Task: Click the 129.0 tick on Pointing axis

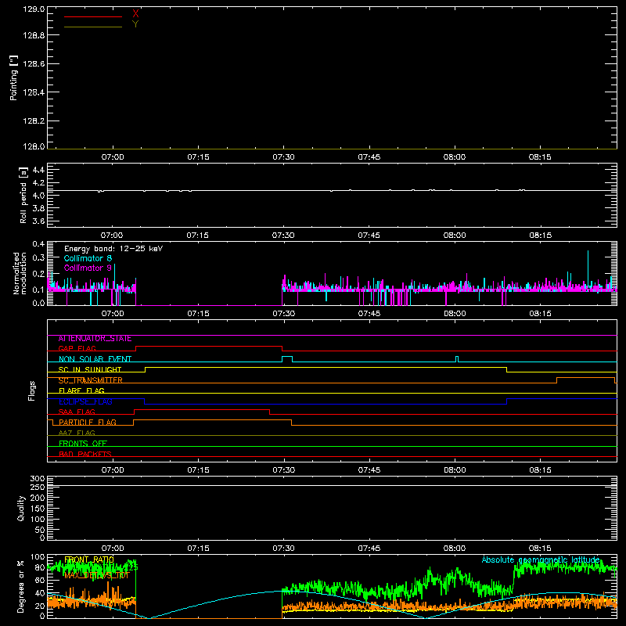Action: tap(34, 9)
